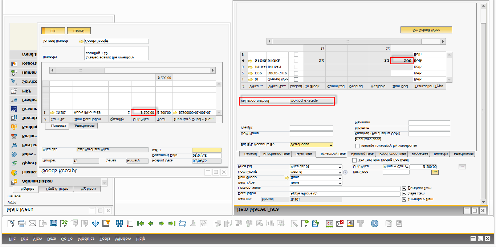Image resolution: width=496 pixels, height=247 pixels.
Task: Go to Previous Record green arrow
Action: click(151, 223)
